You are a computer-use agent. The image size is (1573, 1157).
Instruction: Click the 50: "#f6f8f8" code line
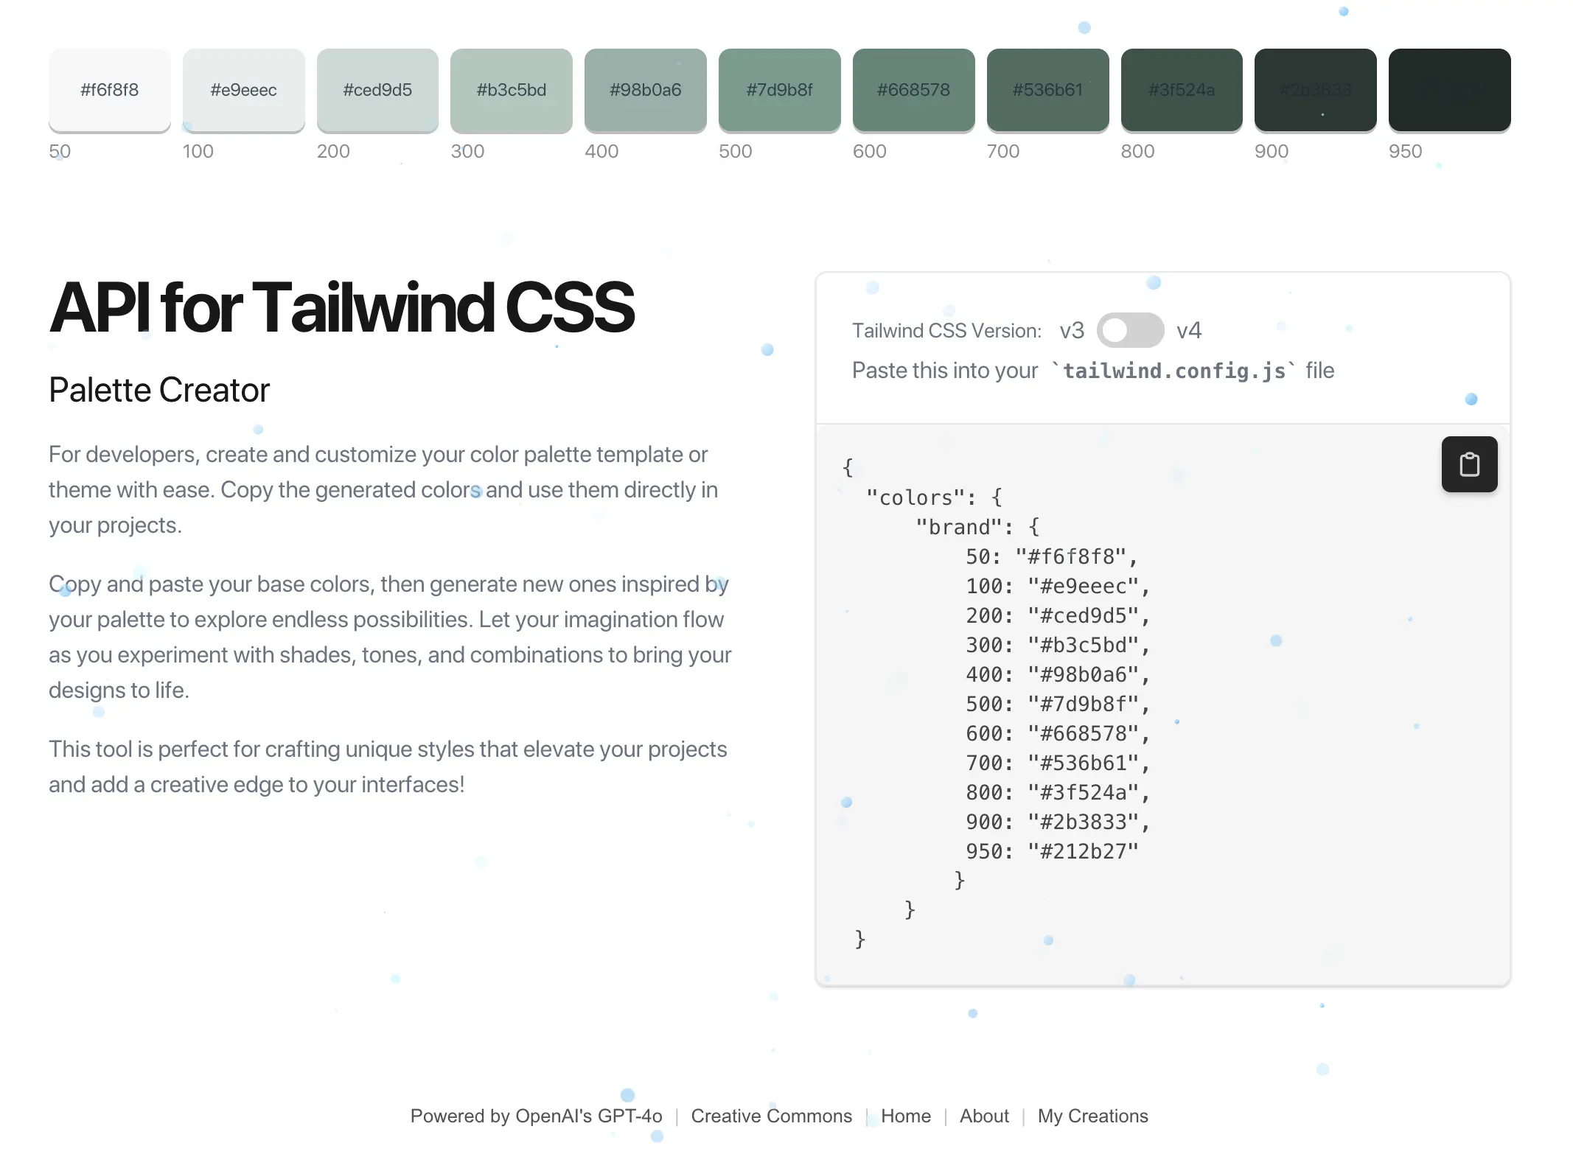point(1052,556)
